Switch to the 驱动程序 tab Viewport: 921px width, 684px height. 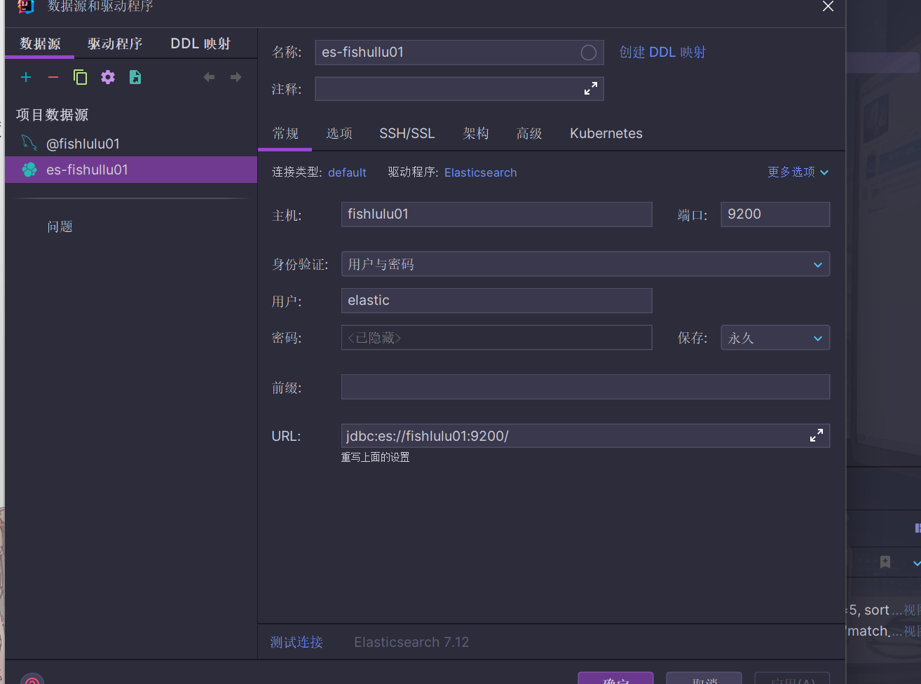pyautogui.click(x=115, y=43)
